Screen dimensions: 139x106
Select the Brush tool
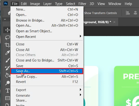tap(8, 60)
